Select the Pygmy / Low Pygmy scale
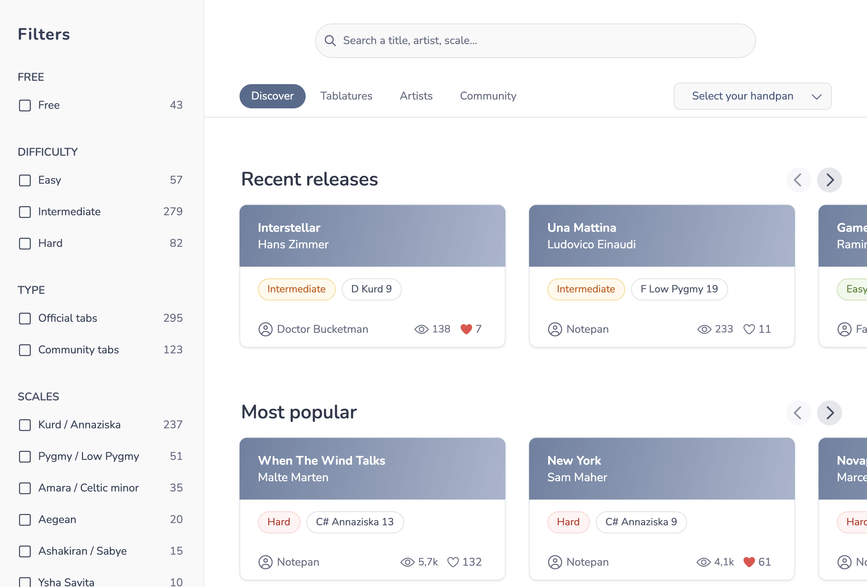The height and width of the screenshot is (587, 867). click(x=25, y=457)
